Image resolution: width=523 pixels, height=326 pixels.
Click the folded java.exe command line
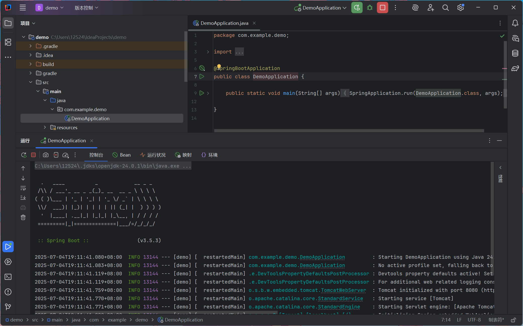coord(113,166)
